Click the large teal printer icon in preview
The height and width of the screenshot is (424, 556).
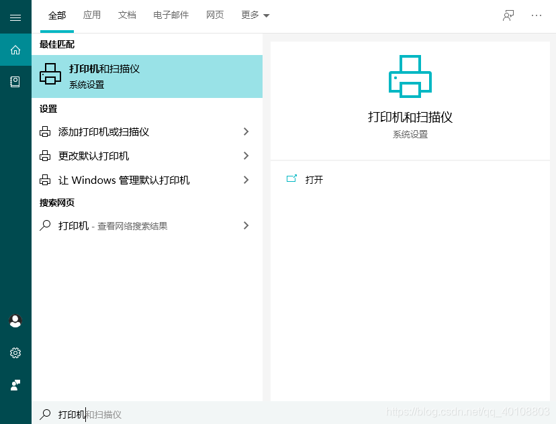tap(410, 76)
